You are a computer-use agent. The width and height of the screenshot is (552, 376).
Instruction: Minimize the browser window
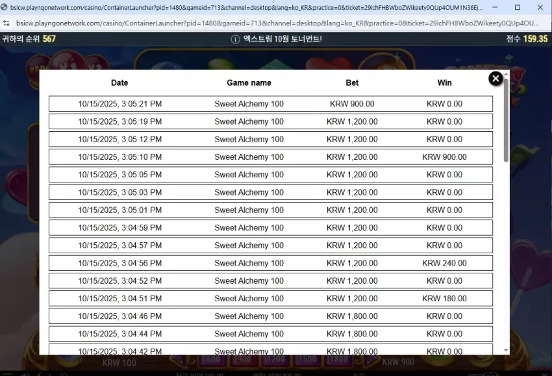495,7
